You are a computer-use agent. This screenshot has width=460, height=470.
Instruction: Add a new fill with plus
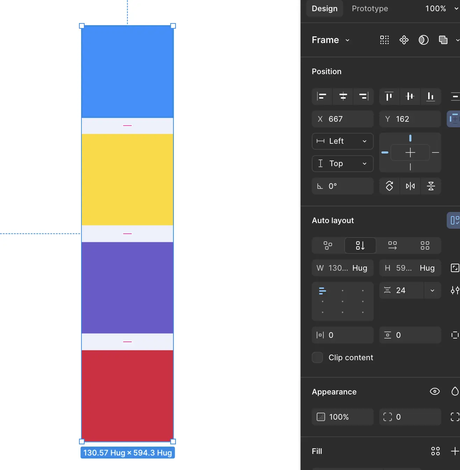pos(454,451)
